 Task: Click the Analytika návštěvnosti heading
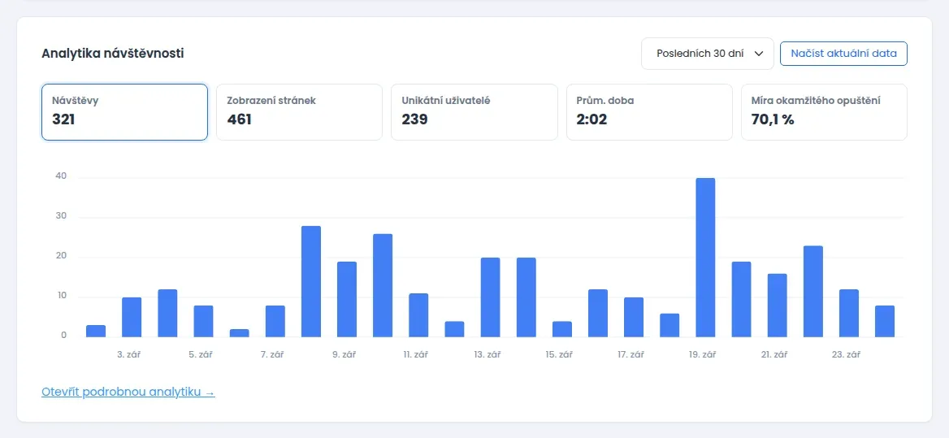[113, 54]
